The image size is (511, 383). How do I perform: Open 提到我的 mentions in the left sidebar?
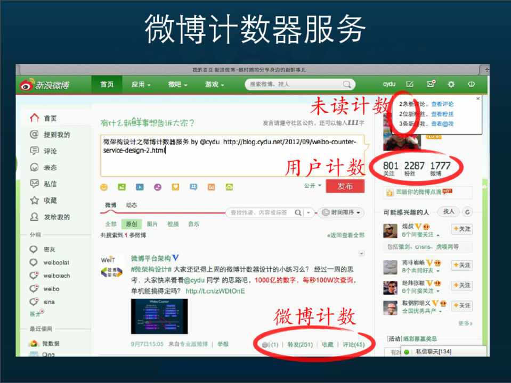click(x=56, y=135)
